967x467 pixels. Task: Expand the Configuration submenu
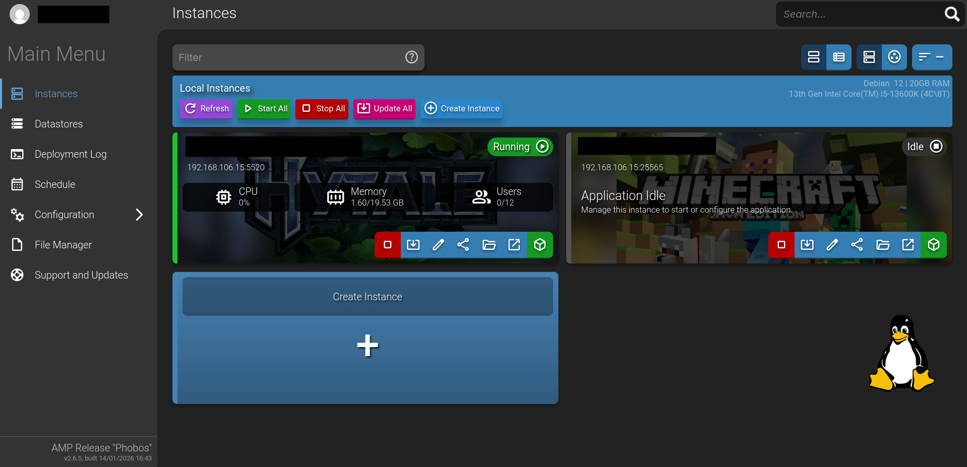[139, 215]
